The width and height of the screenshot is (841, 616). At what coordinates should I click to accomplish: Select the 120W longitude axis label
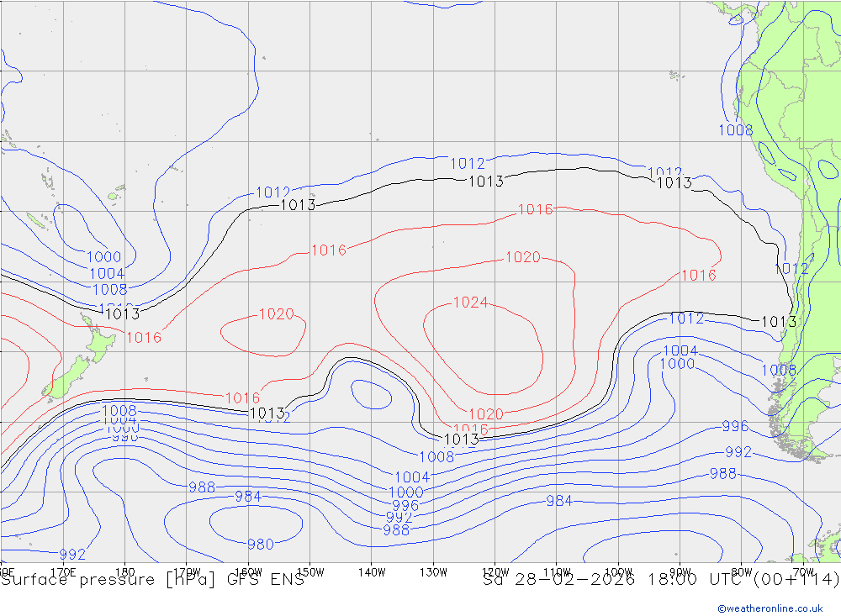[x=495, y=572]
